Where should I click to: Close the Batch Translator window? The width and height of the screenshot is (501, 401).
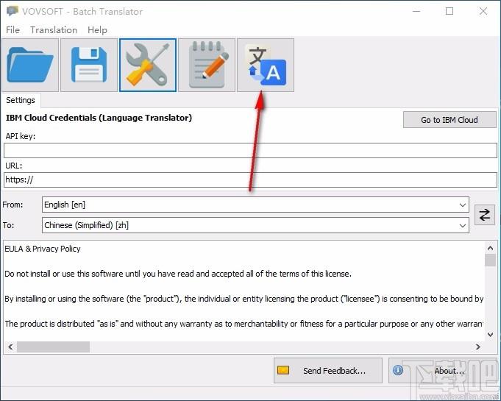tap(483, 11)
